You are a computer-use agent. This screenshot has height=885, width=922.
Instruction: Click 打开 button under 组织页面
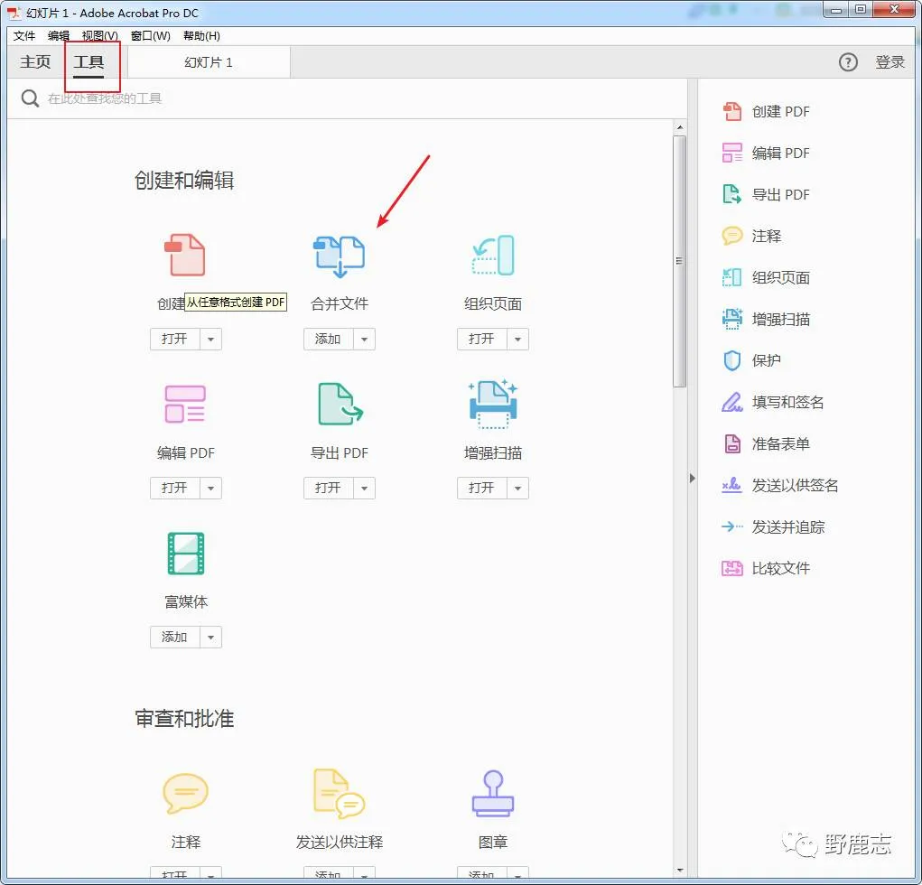click(x=481, y=340)
